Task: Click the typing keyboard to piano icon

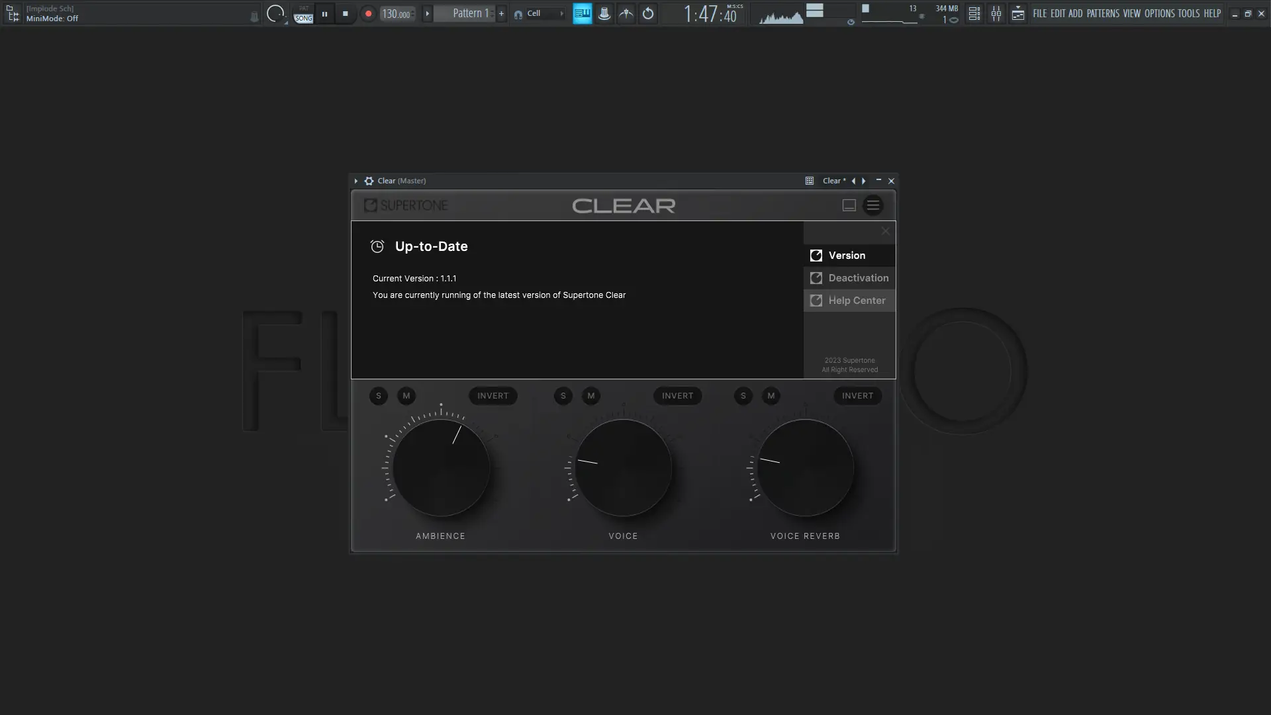Action: click(x=582, y=13)
